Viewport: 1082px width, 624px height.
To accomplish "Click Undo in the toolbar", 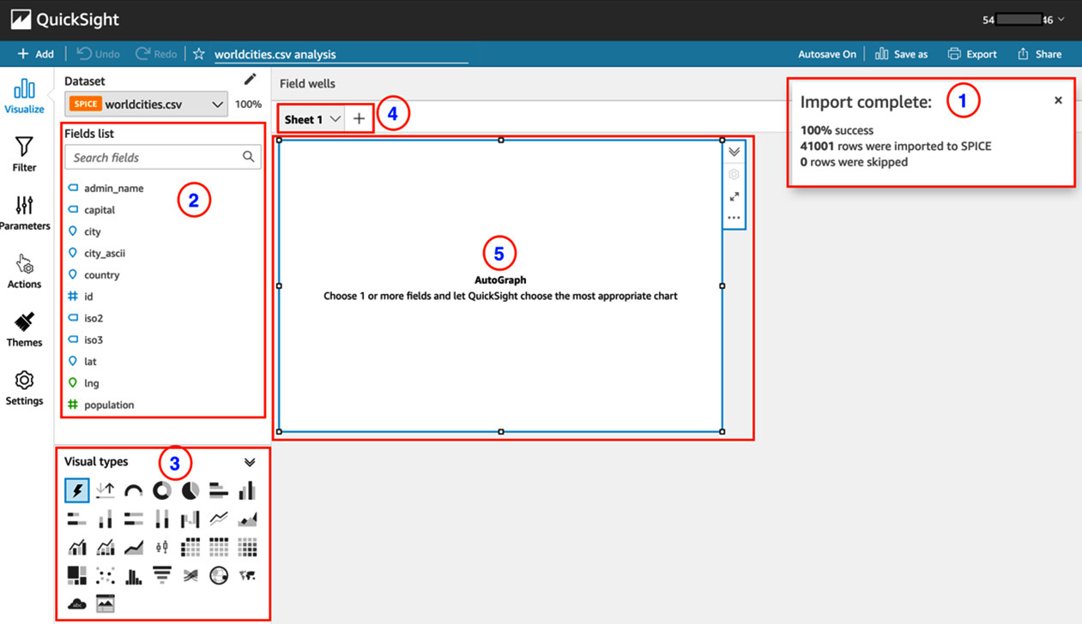I will (x=99, y=54).
